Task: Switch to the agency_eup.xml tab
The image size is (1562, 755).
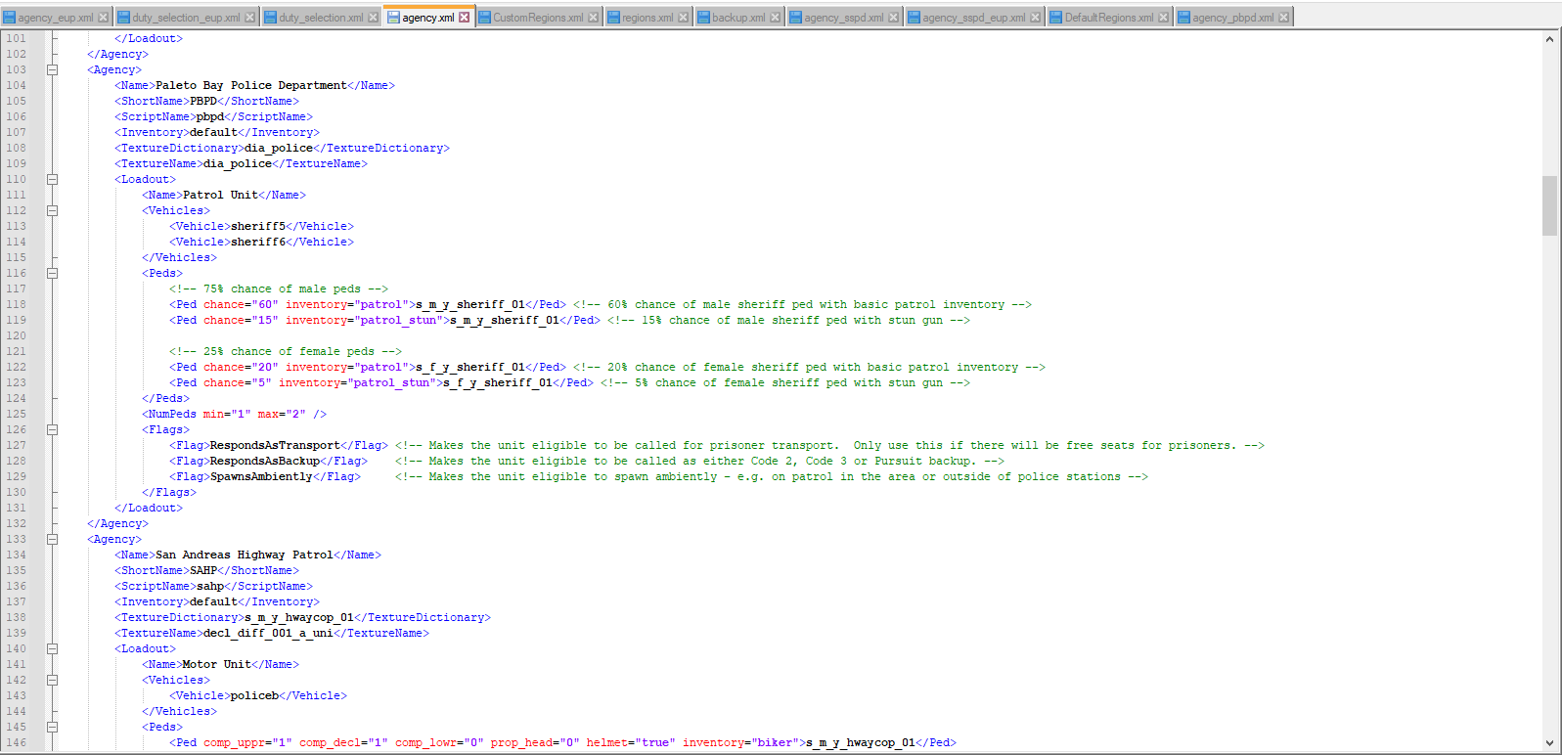Action: (x=55, y=18)
